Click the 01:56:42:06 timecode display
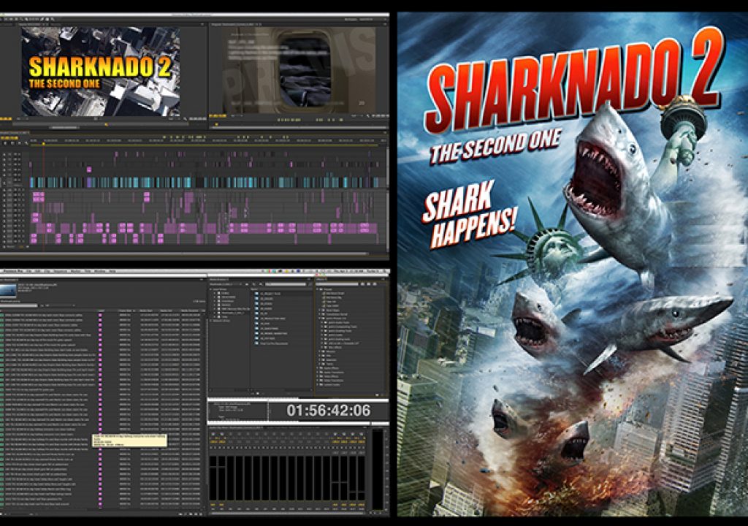 tap(328, 411)
